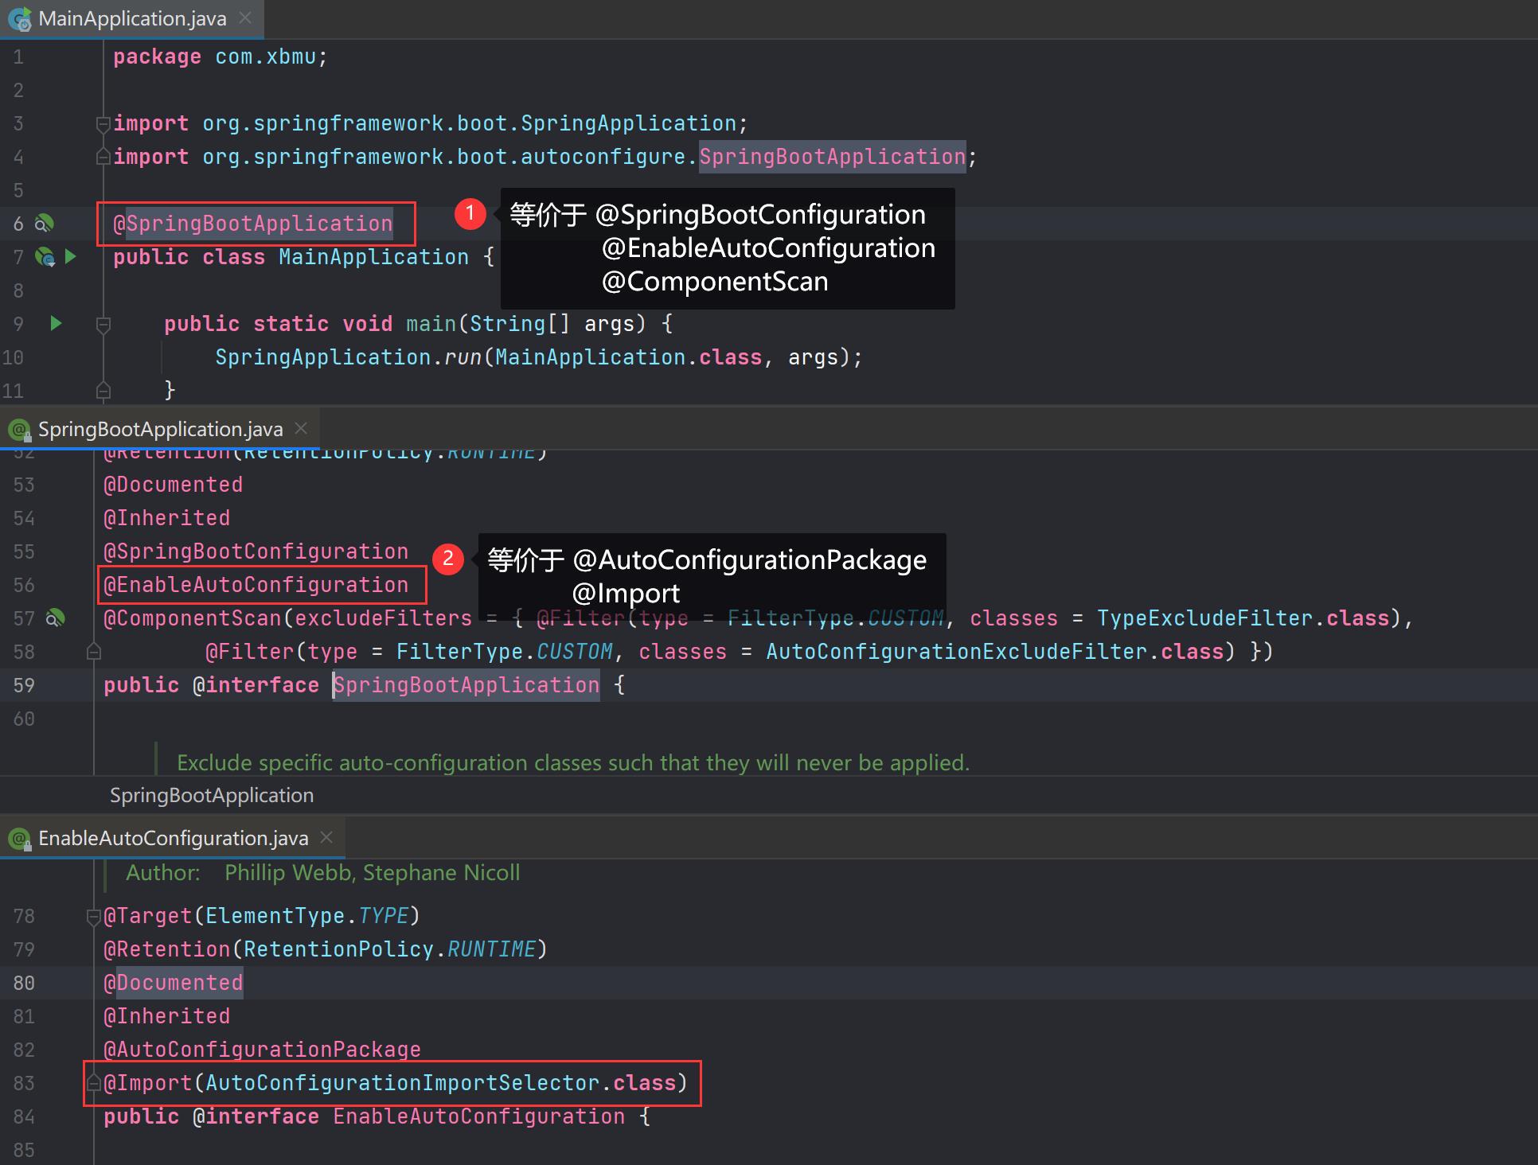Click the EnableAutoConfiguration.java tab annotation icon

click(x=19, y=839)
